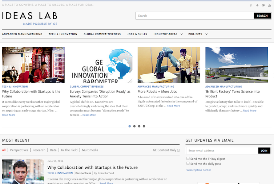
Task: Switch to the Data filter tab
Action: tap(53, 150)
